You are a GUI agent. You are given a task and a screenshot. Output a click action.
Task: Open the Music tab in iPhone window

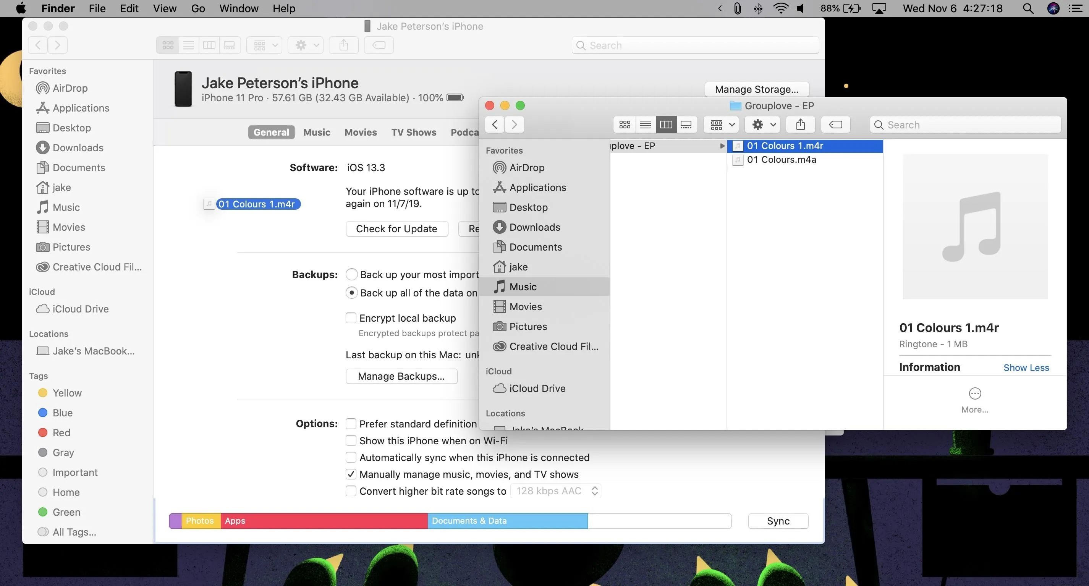[317, 132]
